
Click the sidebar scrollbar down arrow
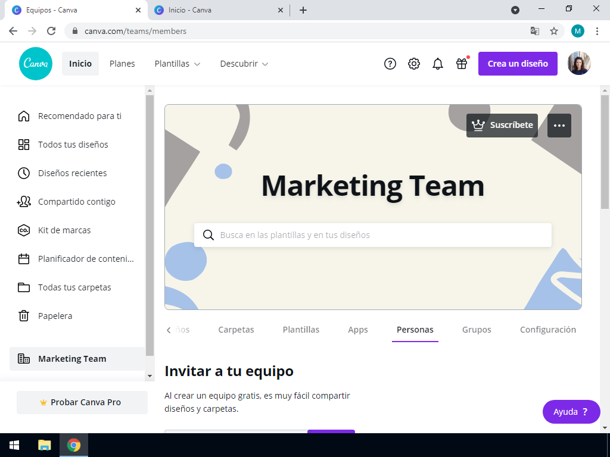[150, 376]
